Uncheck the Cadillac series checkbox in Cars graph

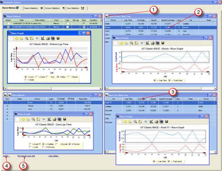coord(44,144)
